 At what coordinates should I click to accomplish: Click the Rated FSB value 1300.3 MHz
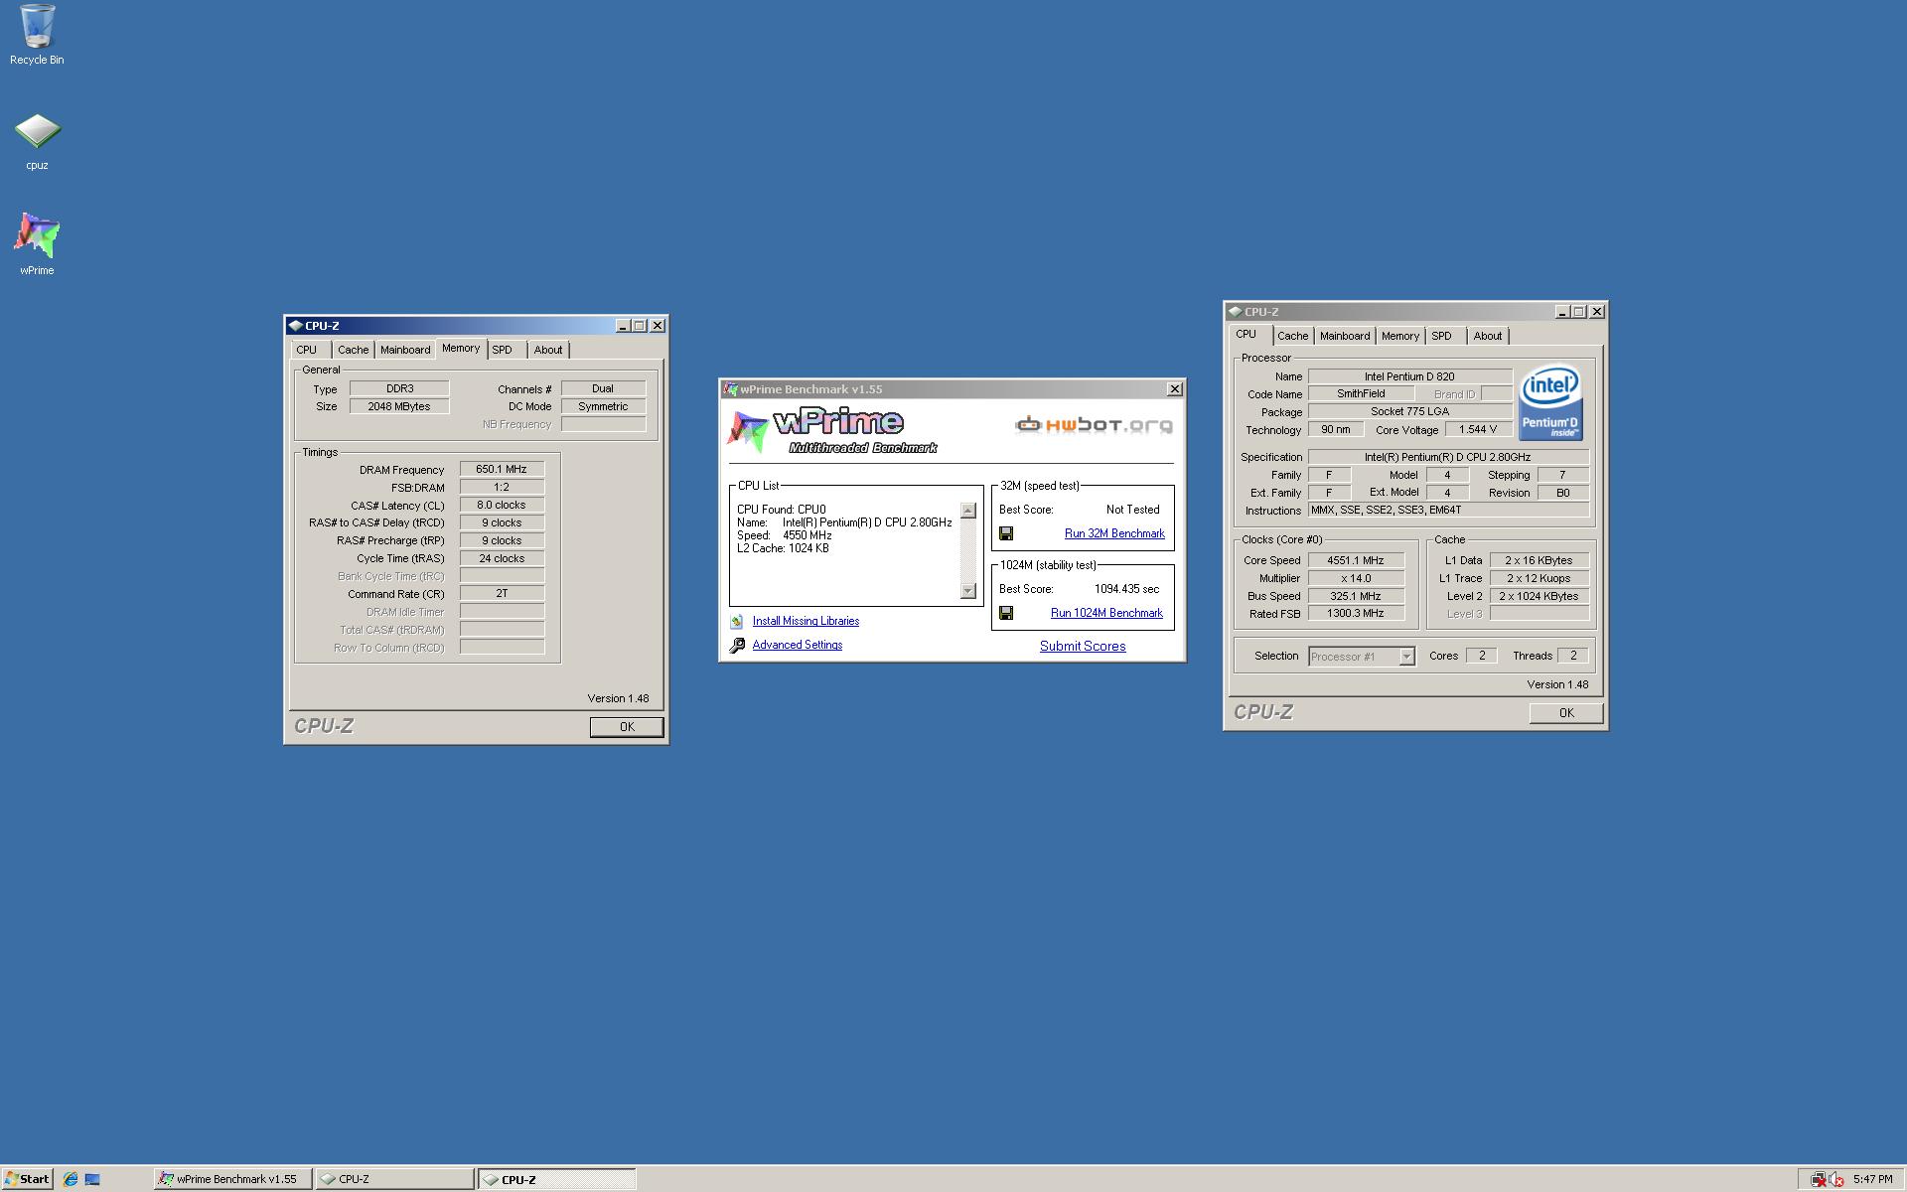[1356, 614]
